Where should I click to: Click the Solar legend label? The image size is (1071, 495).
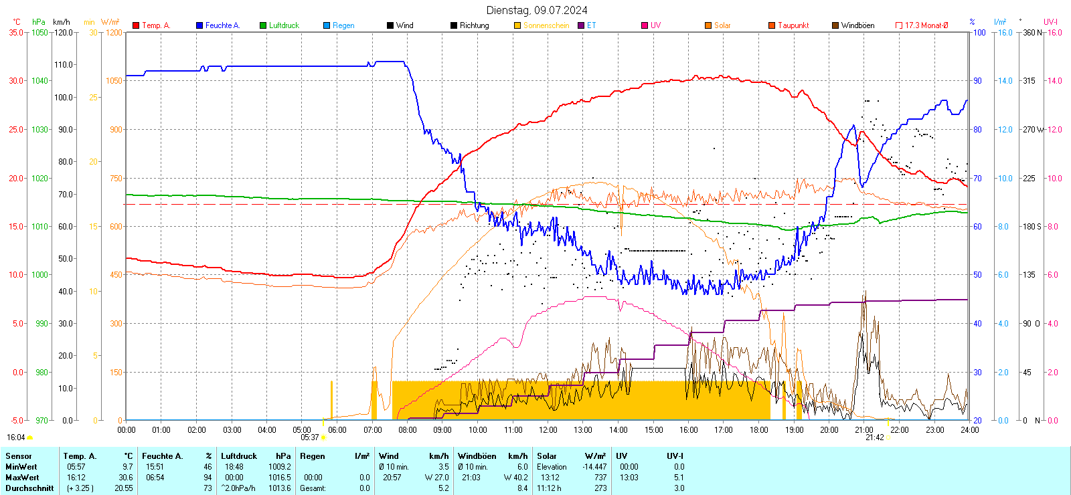pyautogui.click(x=722, y=25)
